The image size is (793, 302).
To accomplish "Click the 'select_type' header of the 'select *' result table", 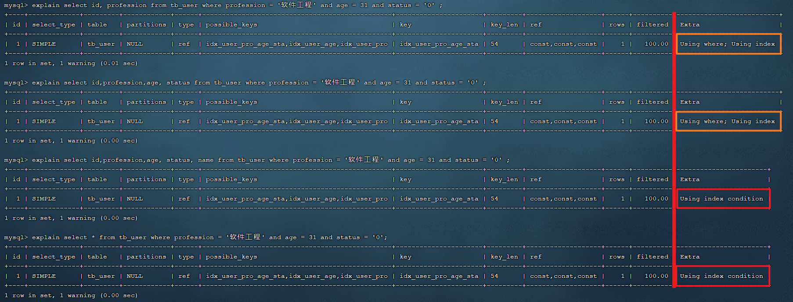I will click(x=54, y=257).
